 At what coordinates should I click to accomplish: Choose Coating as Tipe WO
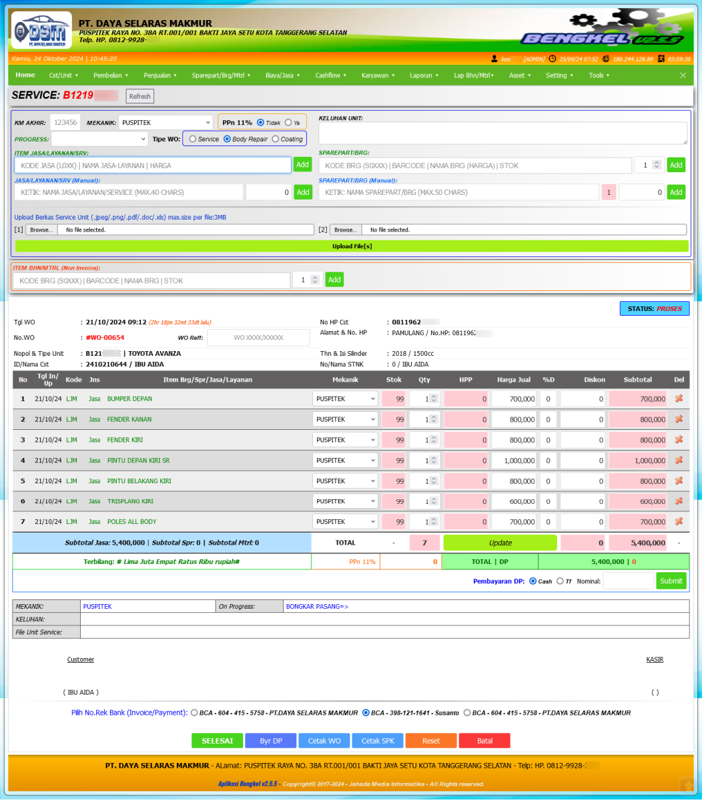point(276,139)
